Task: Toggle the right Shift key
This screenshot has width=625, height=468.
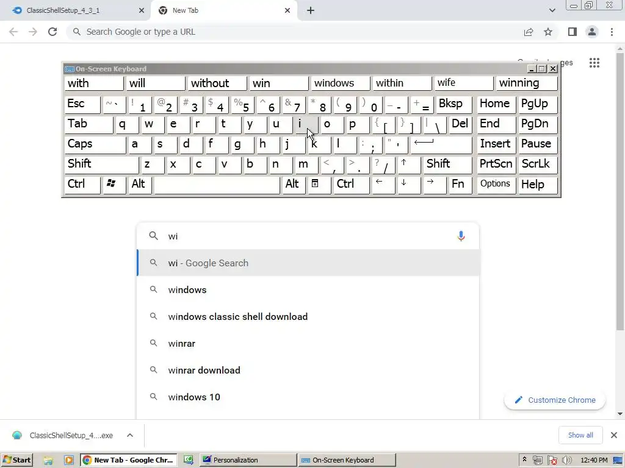Action: point(447,165)
